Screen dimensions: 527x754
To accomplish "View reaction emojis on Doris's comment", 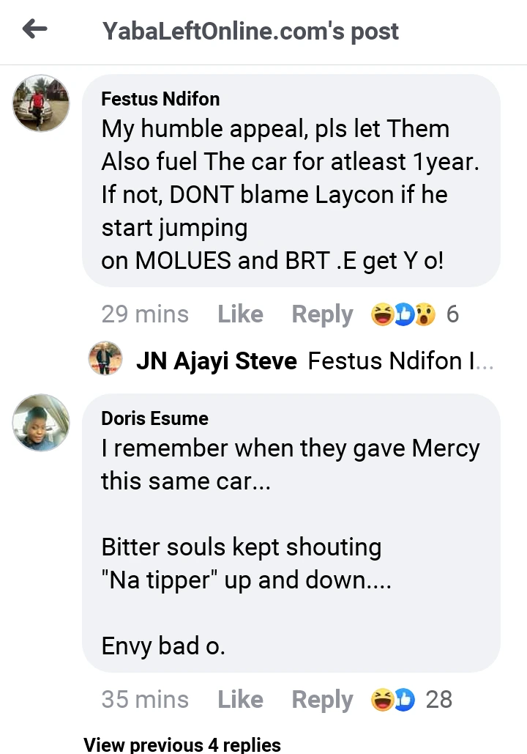I will pyautogui.click(x=393, y=700).
